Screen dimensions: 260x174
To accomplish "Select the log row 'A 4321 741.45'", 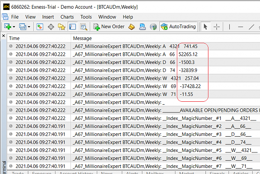I will coord(134,46).
